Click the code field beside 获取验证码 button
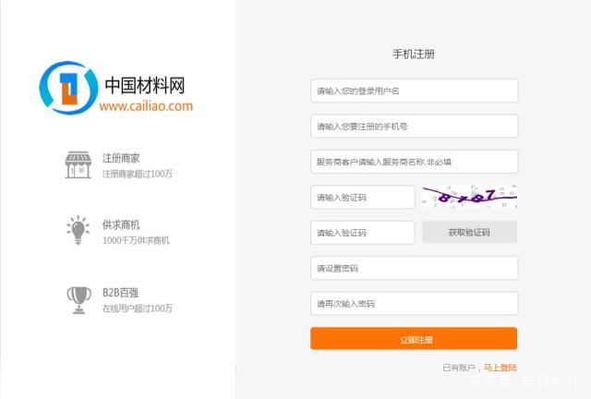 (x=362, y=232)
